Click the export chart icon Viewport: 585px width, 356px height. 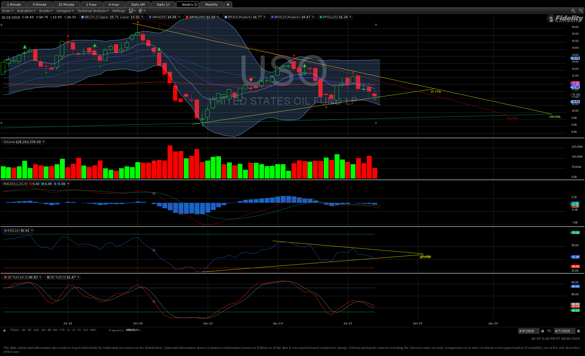click(140, 11)
